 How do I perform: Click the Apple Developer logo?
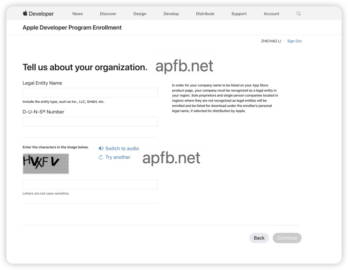38,14
